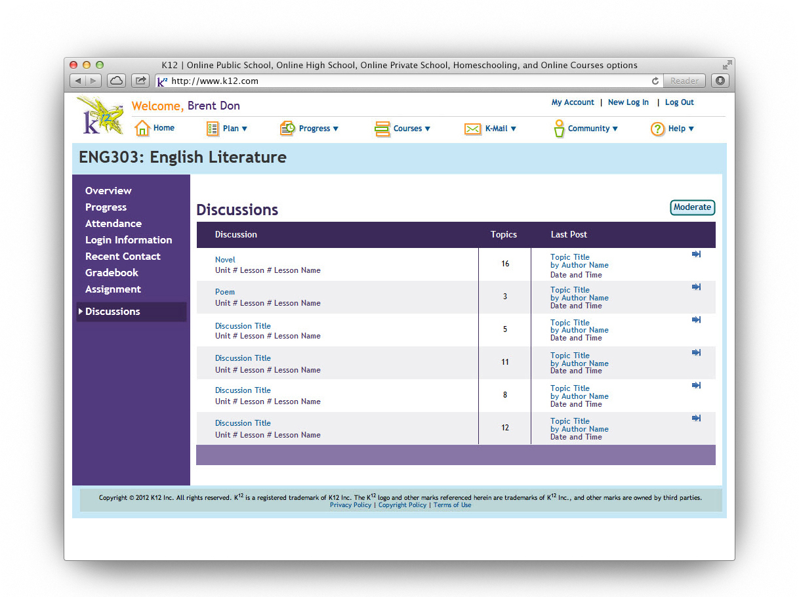
Task: Click by Author Name in Novel row
Action: click(x=579, y=265)
